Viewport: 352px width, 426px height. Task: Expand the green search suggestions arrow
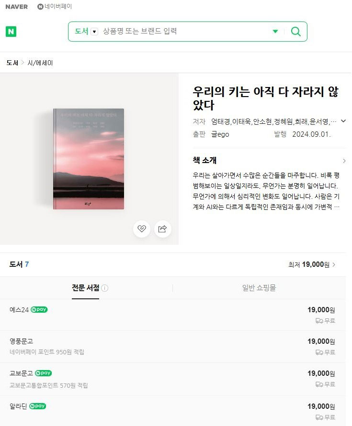[x=275, y=32]
